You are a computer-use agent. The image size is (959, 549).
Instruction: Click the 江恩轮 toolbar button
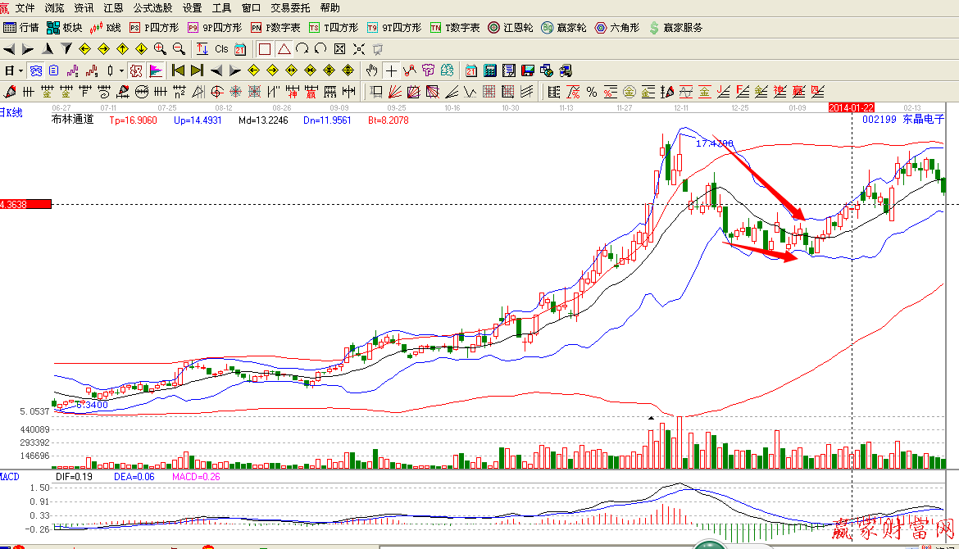511,27
